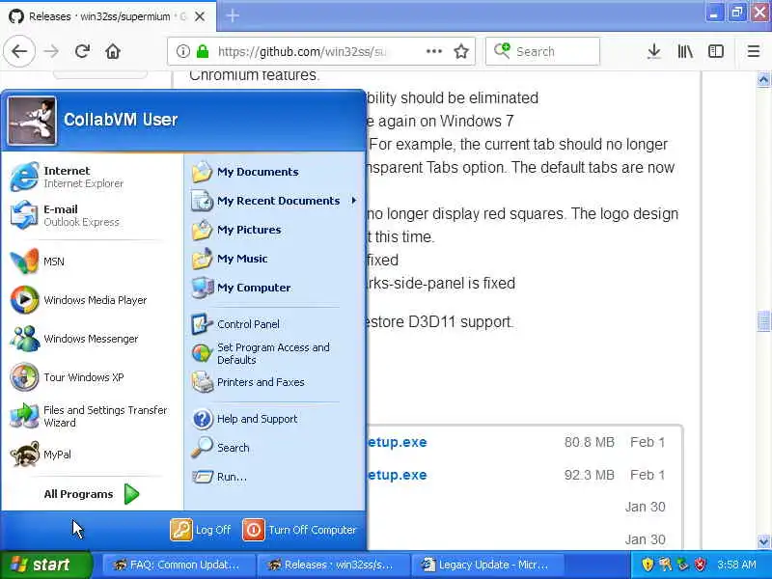This screenshot has height=579, width=772.
Task: Focus the browser Search box
Action: tap(542, 51)
